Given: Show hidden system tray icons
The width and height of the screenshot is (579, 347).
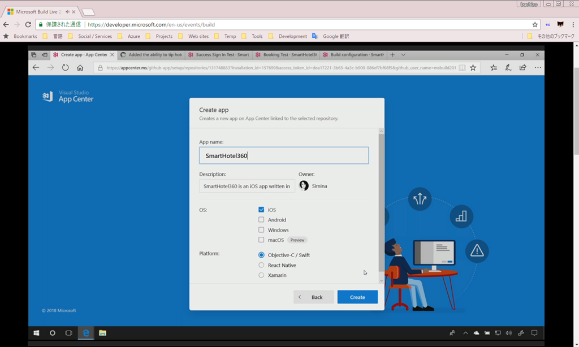Looking at the screenshot, I should click(465, 333).
